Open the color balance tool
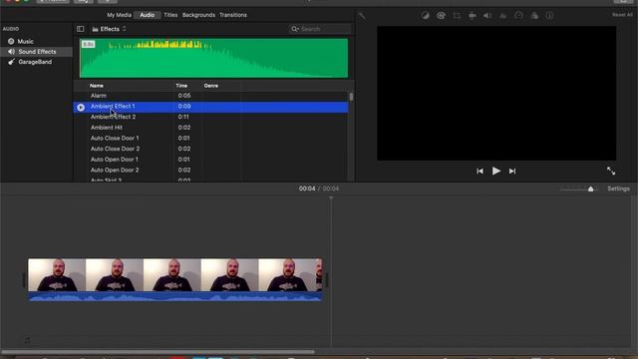This screenshot has height=359, width=638. (x=426, y=16)
